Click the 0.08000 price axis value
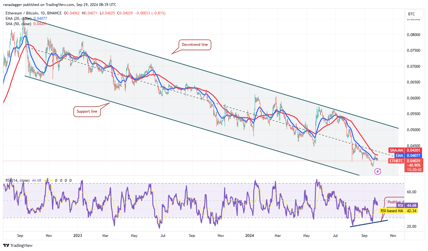 [x=414, y=35]
